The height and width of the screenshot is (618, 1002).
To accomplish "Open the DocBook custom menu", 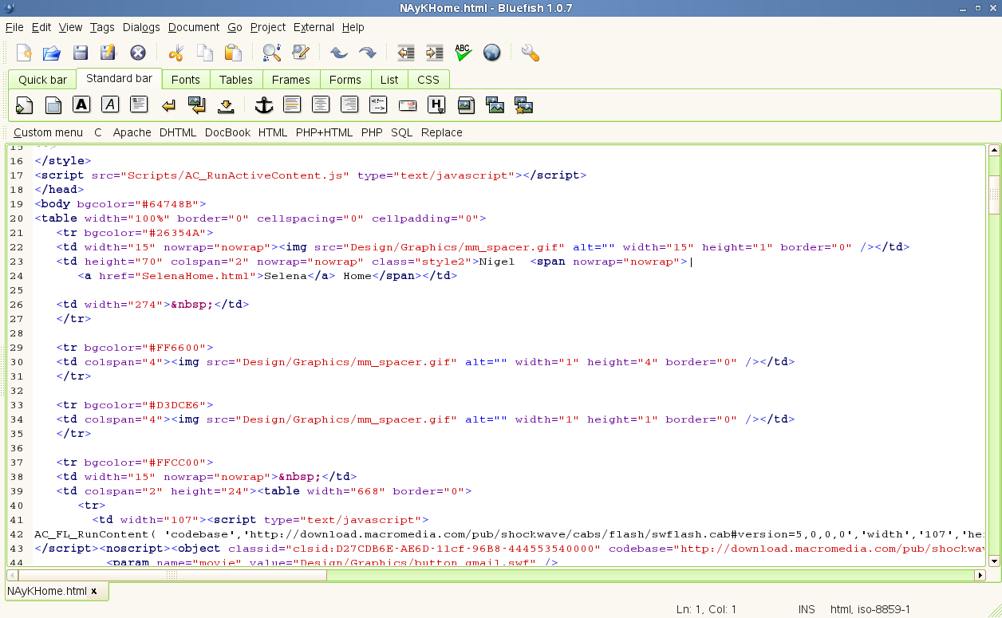I will coord(227,132).
